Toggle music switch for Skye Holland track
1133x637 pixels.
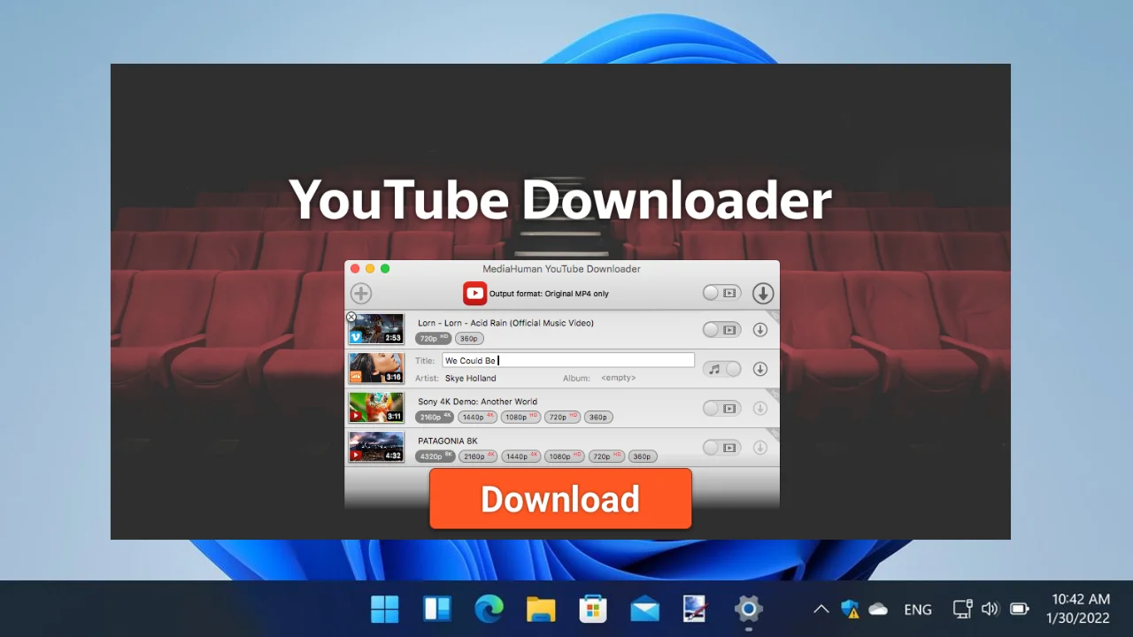[721, 369]
